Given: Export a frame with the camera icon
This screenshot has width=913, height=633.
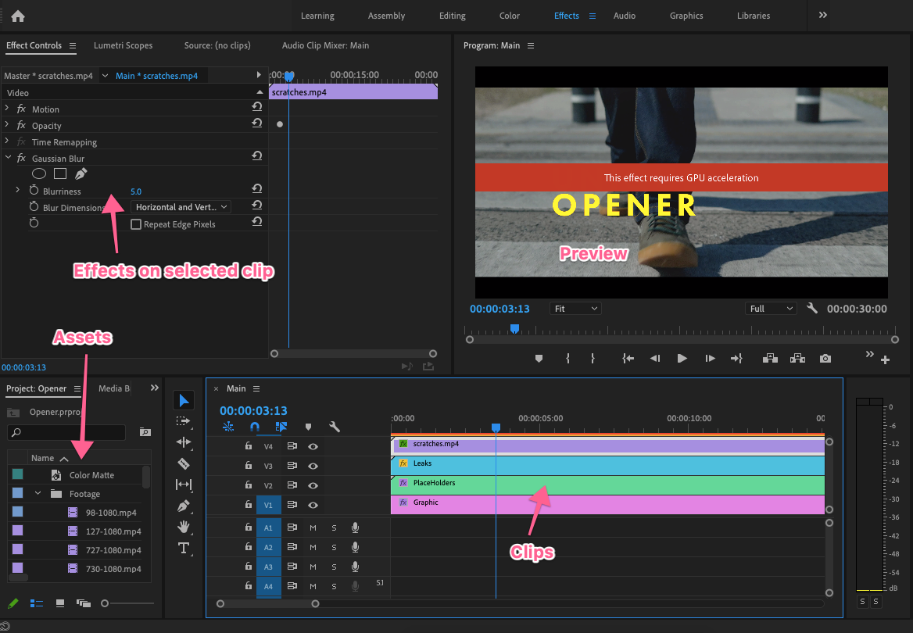Looking at the screenshot, I should click(825, 358).
